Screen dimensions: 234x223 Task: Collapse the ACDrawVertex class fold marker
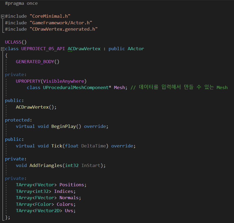click(3, 49)
